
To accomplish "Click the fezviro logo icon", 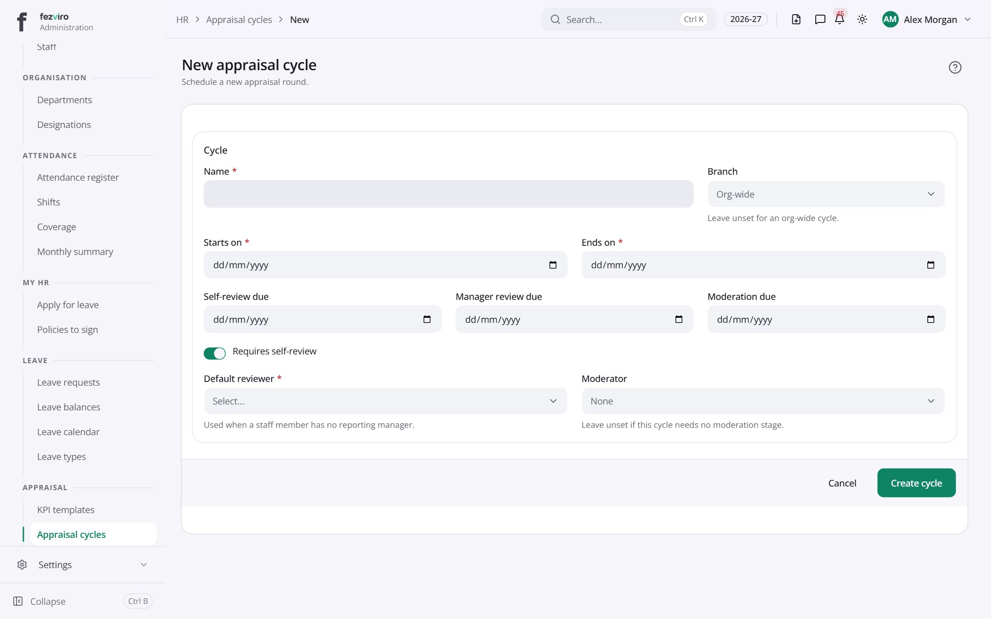I will (x=22, y=22).
